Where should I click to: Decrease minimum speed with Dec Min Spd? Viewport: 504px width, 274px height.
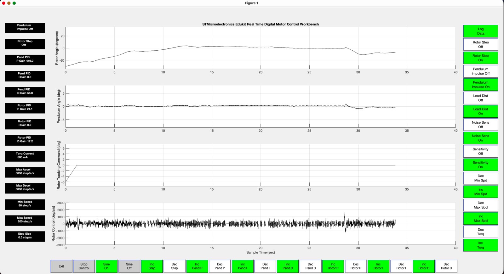[x=480, y=178]
